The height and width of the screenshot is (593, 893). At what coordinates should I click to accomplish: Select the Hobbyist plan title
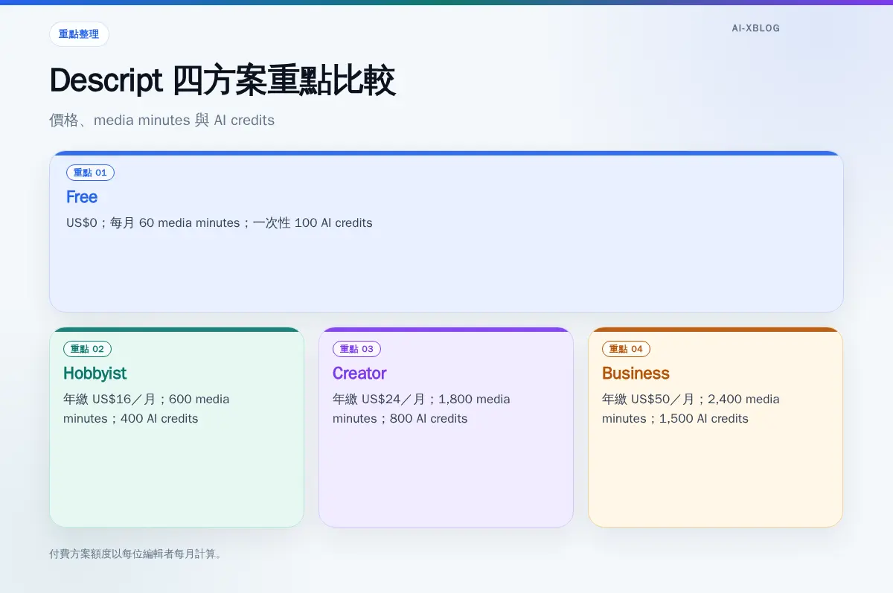pyautogui.click(x=95, y=374)
